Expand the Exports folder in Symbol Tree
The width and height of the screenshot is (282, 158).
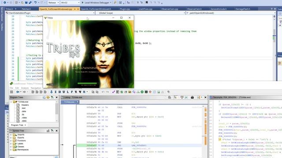pos(11,138)
